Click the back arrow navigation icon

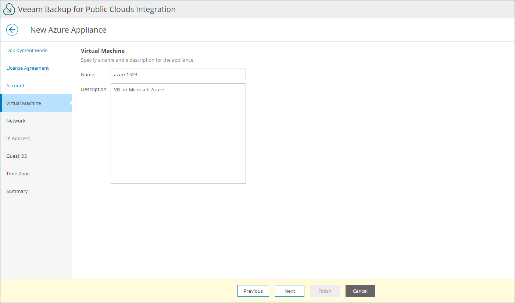tap(12, 30)
